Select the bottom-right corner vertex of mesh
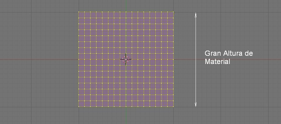 [x=173, y=106]
